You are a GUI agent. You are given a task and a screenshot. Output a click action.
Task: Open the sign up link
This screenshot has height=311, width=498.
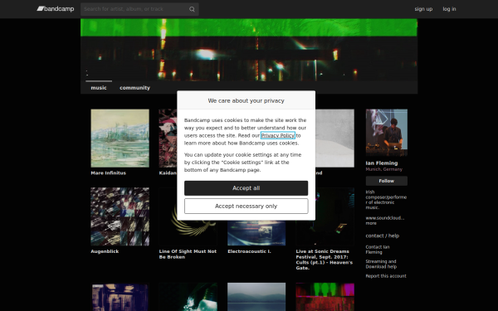point(423,9)
